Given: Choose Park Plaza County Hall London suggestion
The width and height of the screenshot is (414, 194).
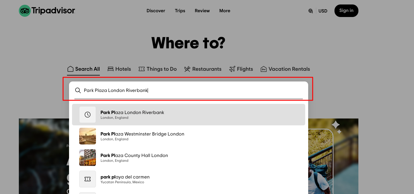Looking at the screenshot, I should (134, 155).
